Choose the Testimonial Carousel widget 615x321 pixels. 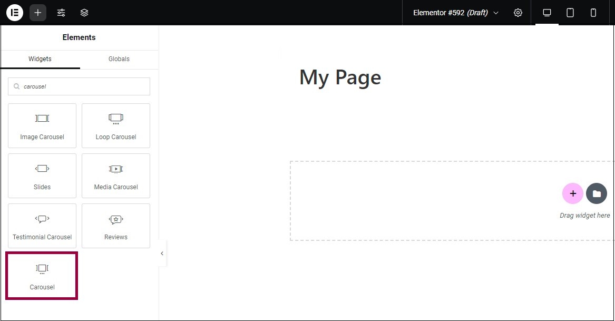click(x=42, y=226)
